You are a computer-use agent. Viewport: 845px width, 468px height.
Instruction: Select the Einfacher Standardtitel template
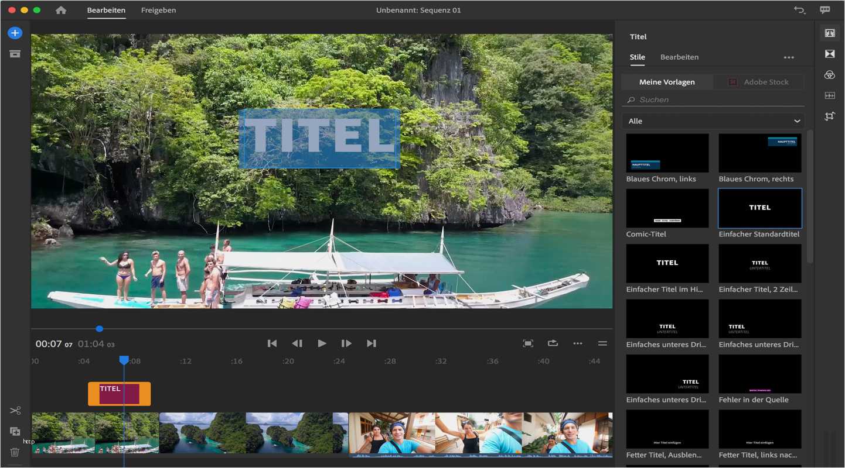[x=760, y=208]
